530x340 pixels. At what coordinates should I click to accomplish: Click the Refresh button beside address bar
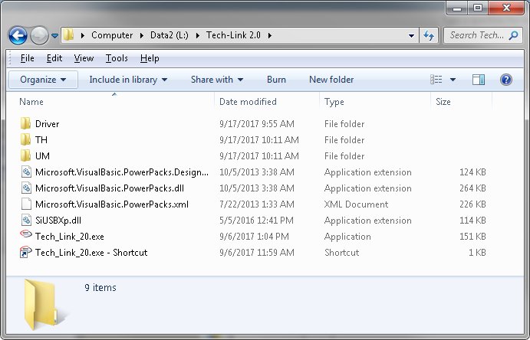(x=429, y=35)
